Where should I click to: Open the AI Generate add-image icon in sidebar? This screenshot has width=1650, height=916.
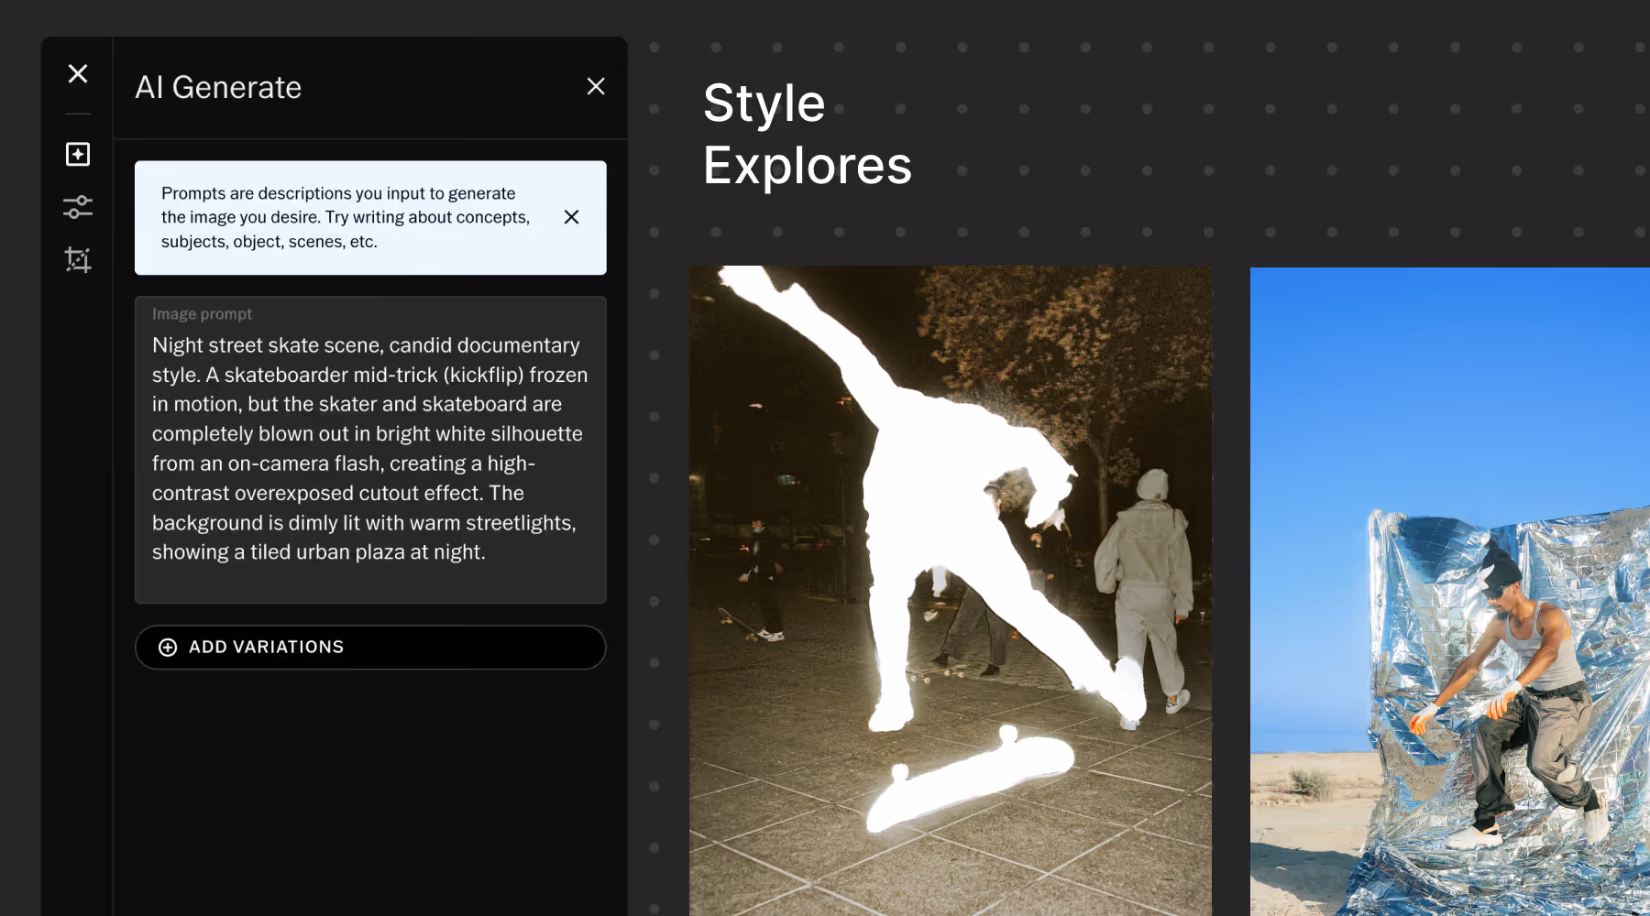(78, 154)
